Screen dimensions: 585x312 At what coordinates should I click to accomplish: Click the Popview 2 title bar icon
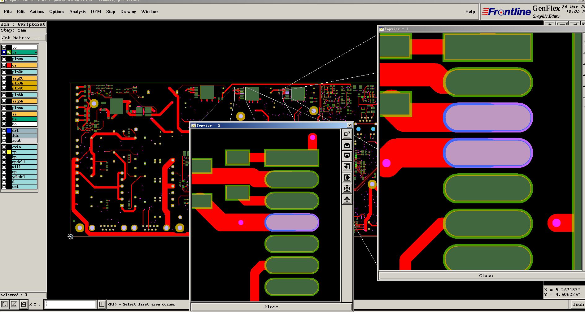(194, 125)
